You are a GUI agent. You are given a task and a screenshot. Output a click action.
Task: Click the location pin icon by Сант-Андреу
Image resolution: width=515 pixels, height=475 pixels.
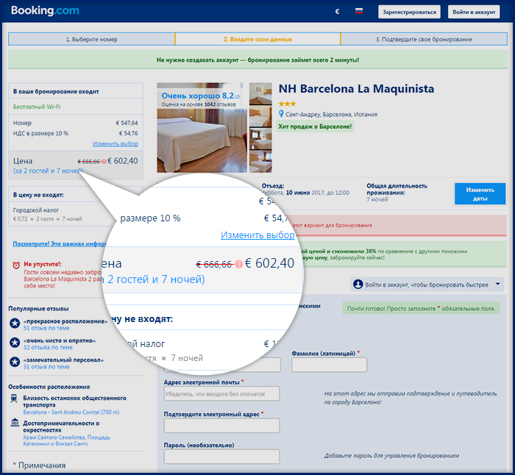[281, 114]
